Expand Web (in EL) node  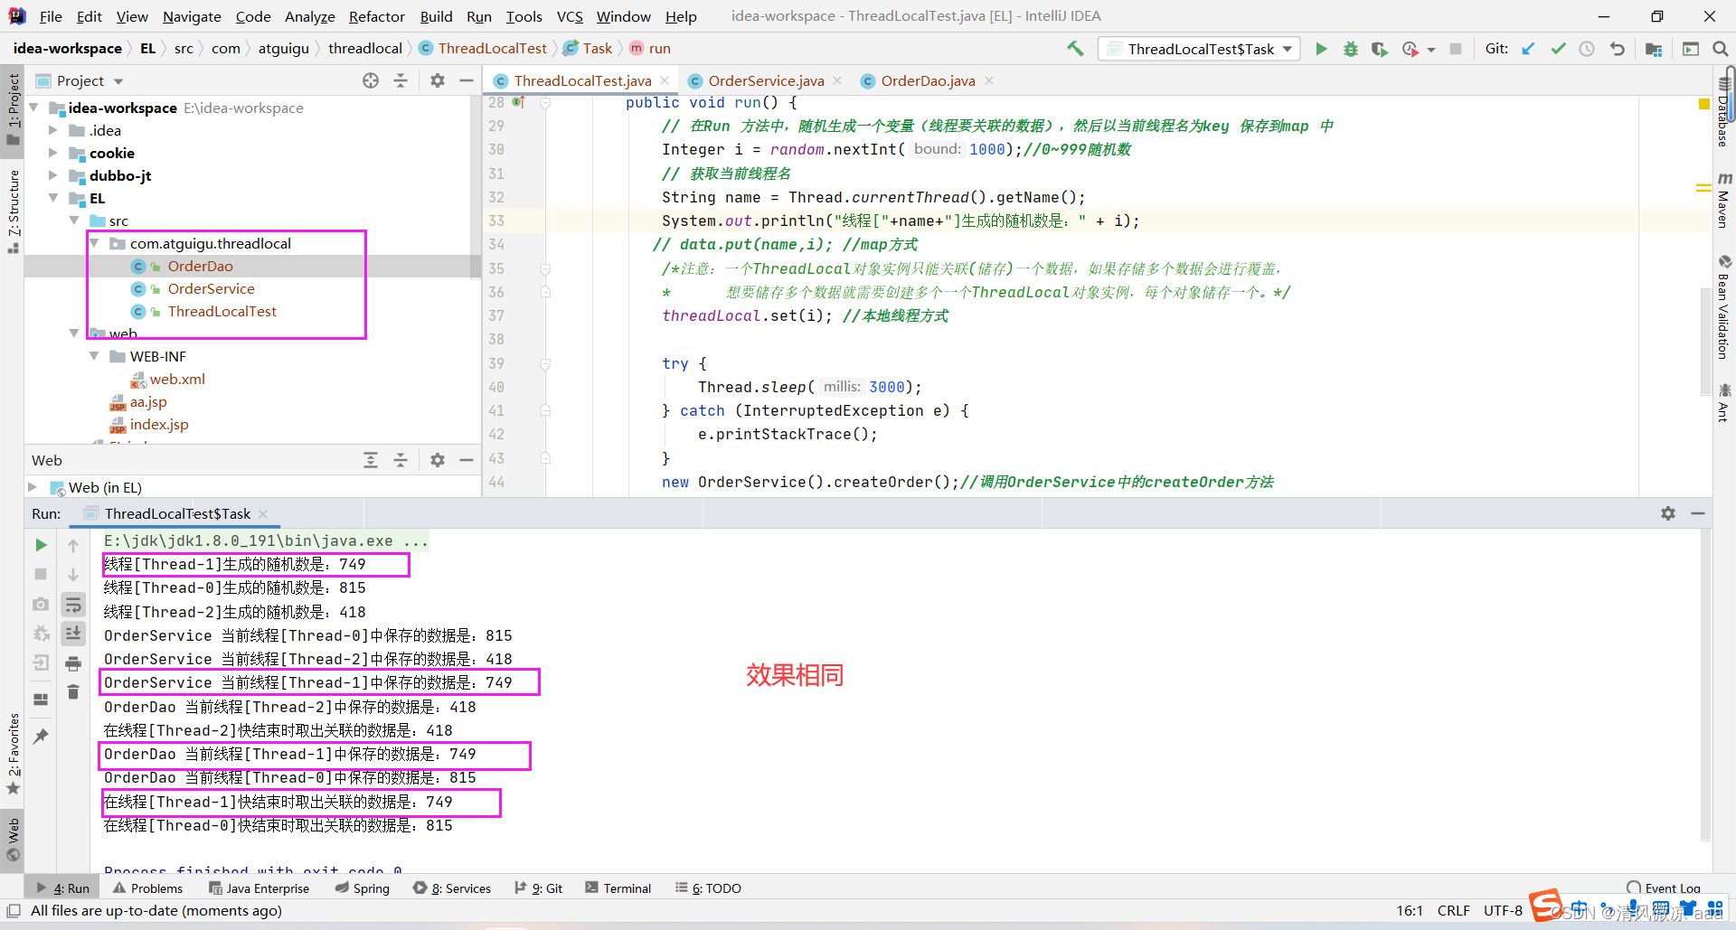tap(33, 487)
